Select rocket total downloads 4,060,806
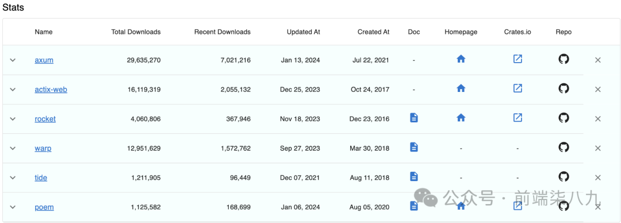Image resolution: width=621 pixels, height=223 pixels. click(x=145, y=119)
